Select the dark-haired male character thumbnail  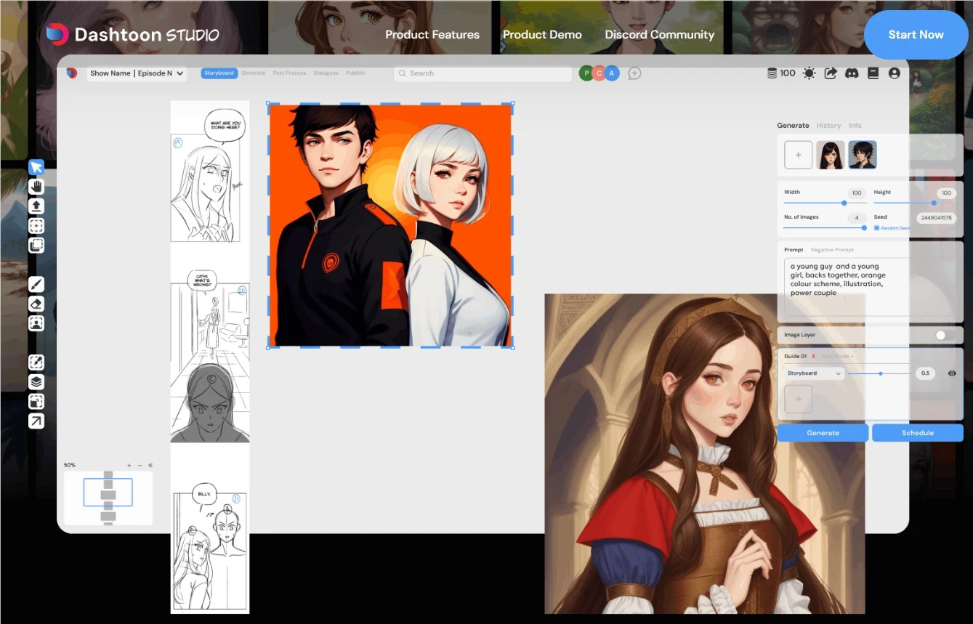(x=863, y=155)
